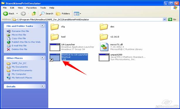Viewport: 180px width, 109px height.
Task: Click the folder icon in the title bar
Action: [x=3, y=3]
